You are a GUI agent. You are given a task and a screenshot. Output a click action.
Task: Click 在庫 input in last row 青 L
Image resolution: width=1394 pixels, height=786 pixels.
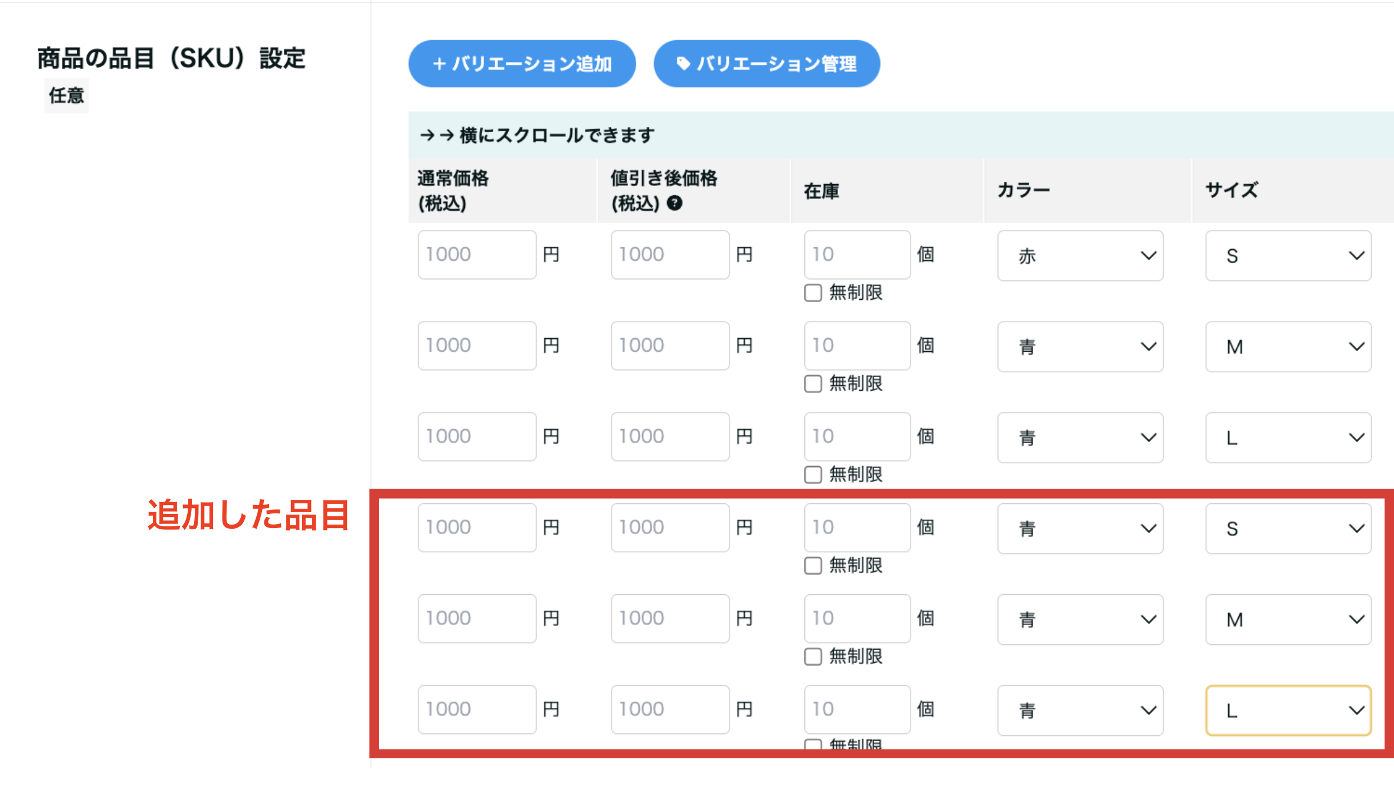pos(858,709)
